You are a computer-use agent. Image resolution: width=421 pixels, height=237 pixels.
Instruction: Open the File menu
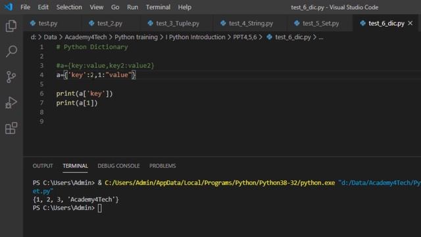point(25,7)
